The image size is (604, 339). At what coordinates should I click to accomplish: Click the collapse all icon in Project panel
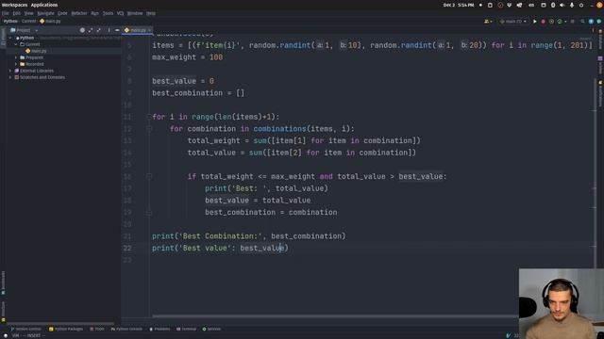pyautogui.click(x=99, y=30)
